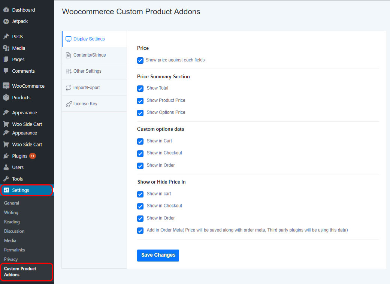Click the Plugins update count badge
Image resolution: width=390 pixels, height=284 pixels.
33,156
